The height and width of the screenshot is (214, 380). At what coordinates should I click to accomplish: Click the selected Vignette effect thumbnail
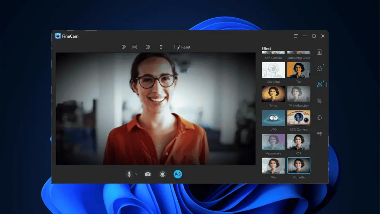(x=299, y=165)
